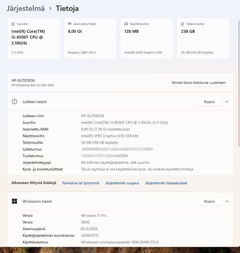
Task: Open the Toimialue tai työryhmä link
Action: click(x=81, y=183)
